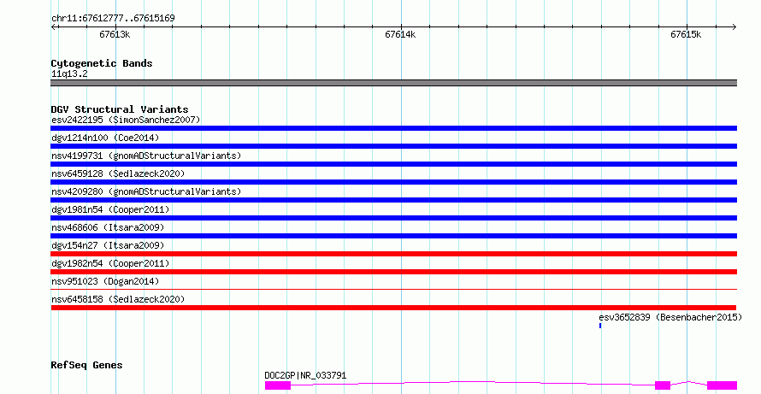The height and width of the screenshot is (394, 761).
Task: Select the blue bar under dgv1214n100
Action: click(393, 146)
